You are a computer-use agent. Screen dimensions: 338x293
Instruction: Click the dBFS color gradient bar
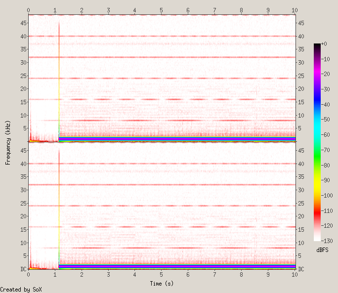tap(317, 142)
